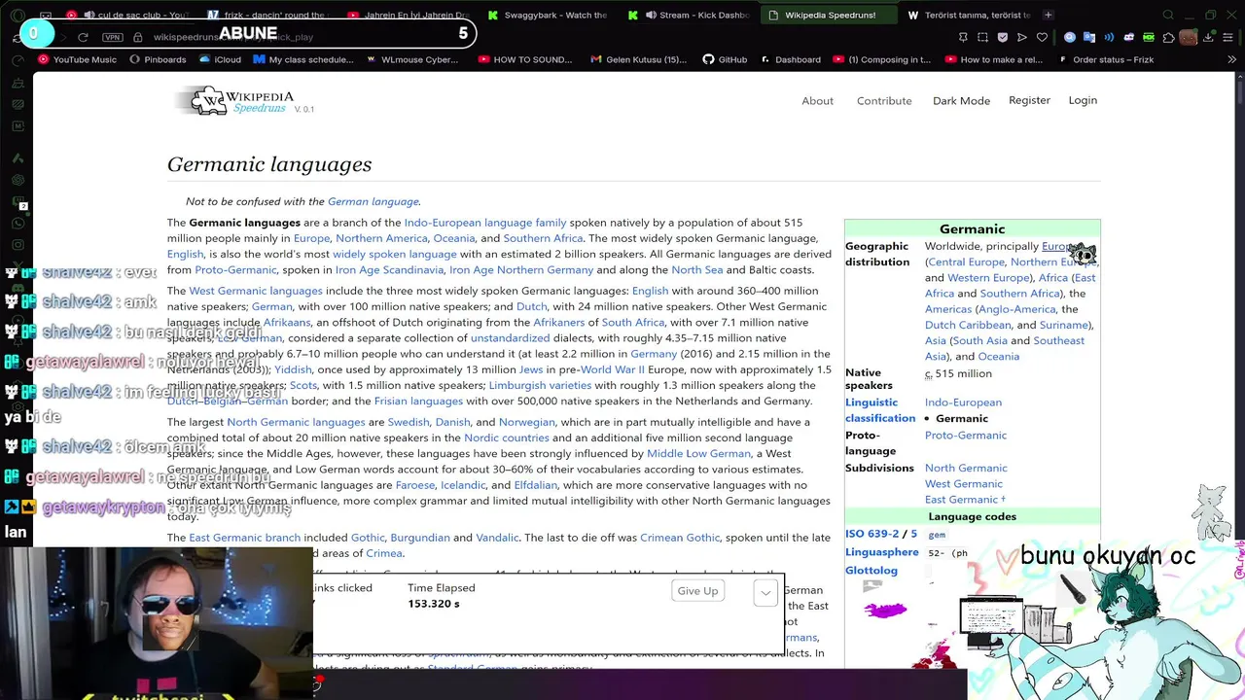
Task: Open the Gelen Kutusu bookmark
Action: pyautogui.click(x=637, y=59)
